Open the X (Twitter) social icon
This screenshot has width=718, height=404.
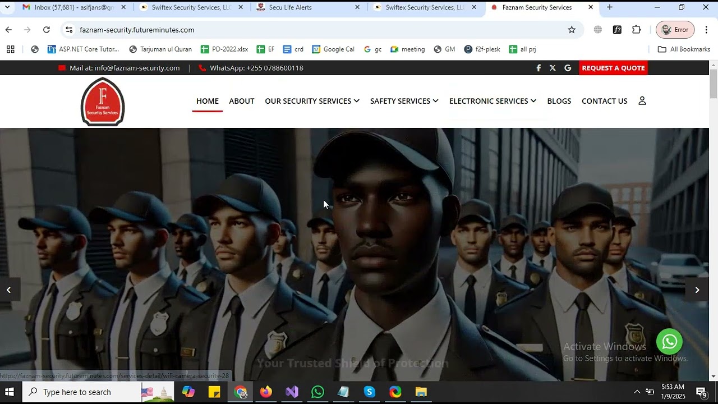tap(553, 68)
